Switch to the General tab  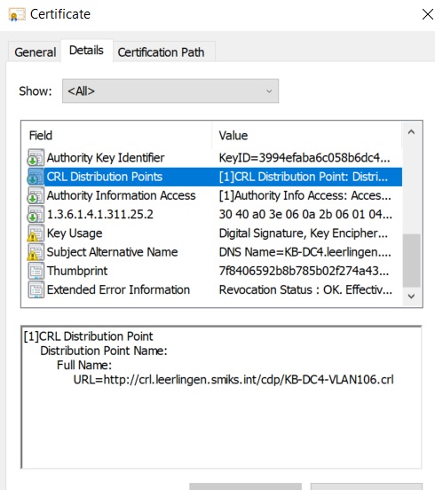click(x=35, y=51)
